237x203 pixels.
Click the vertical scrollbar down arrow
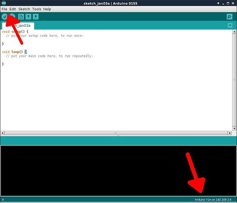pos(234,129)
